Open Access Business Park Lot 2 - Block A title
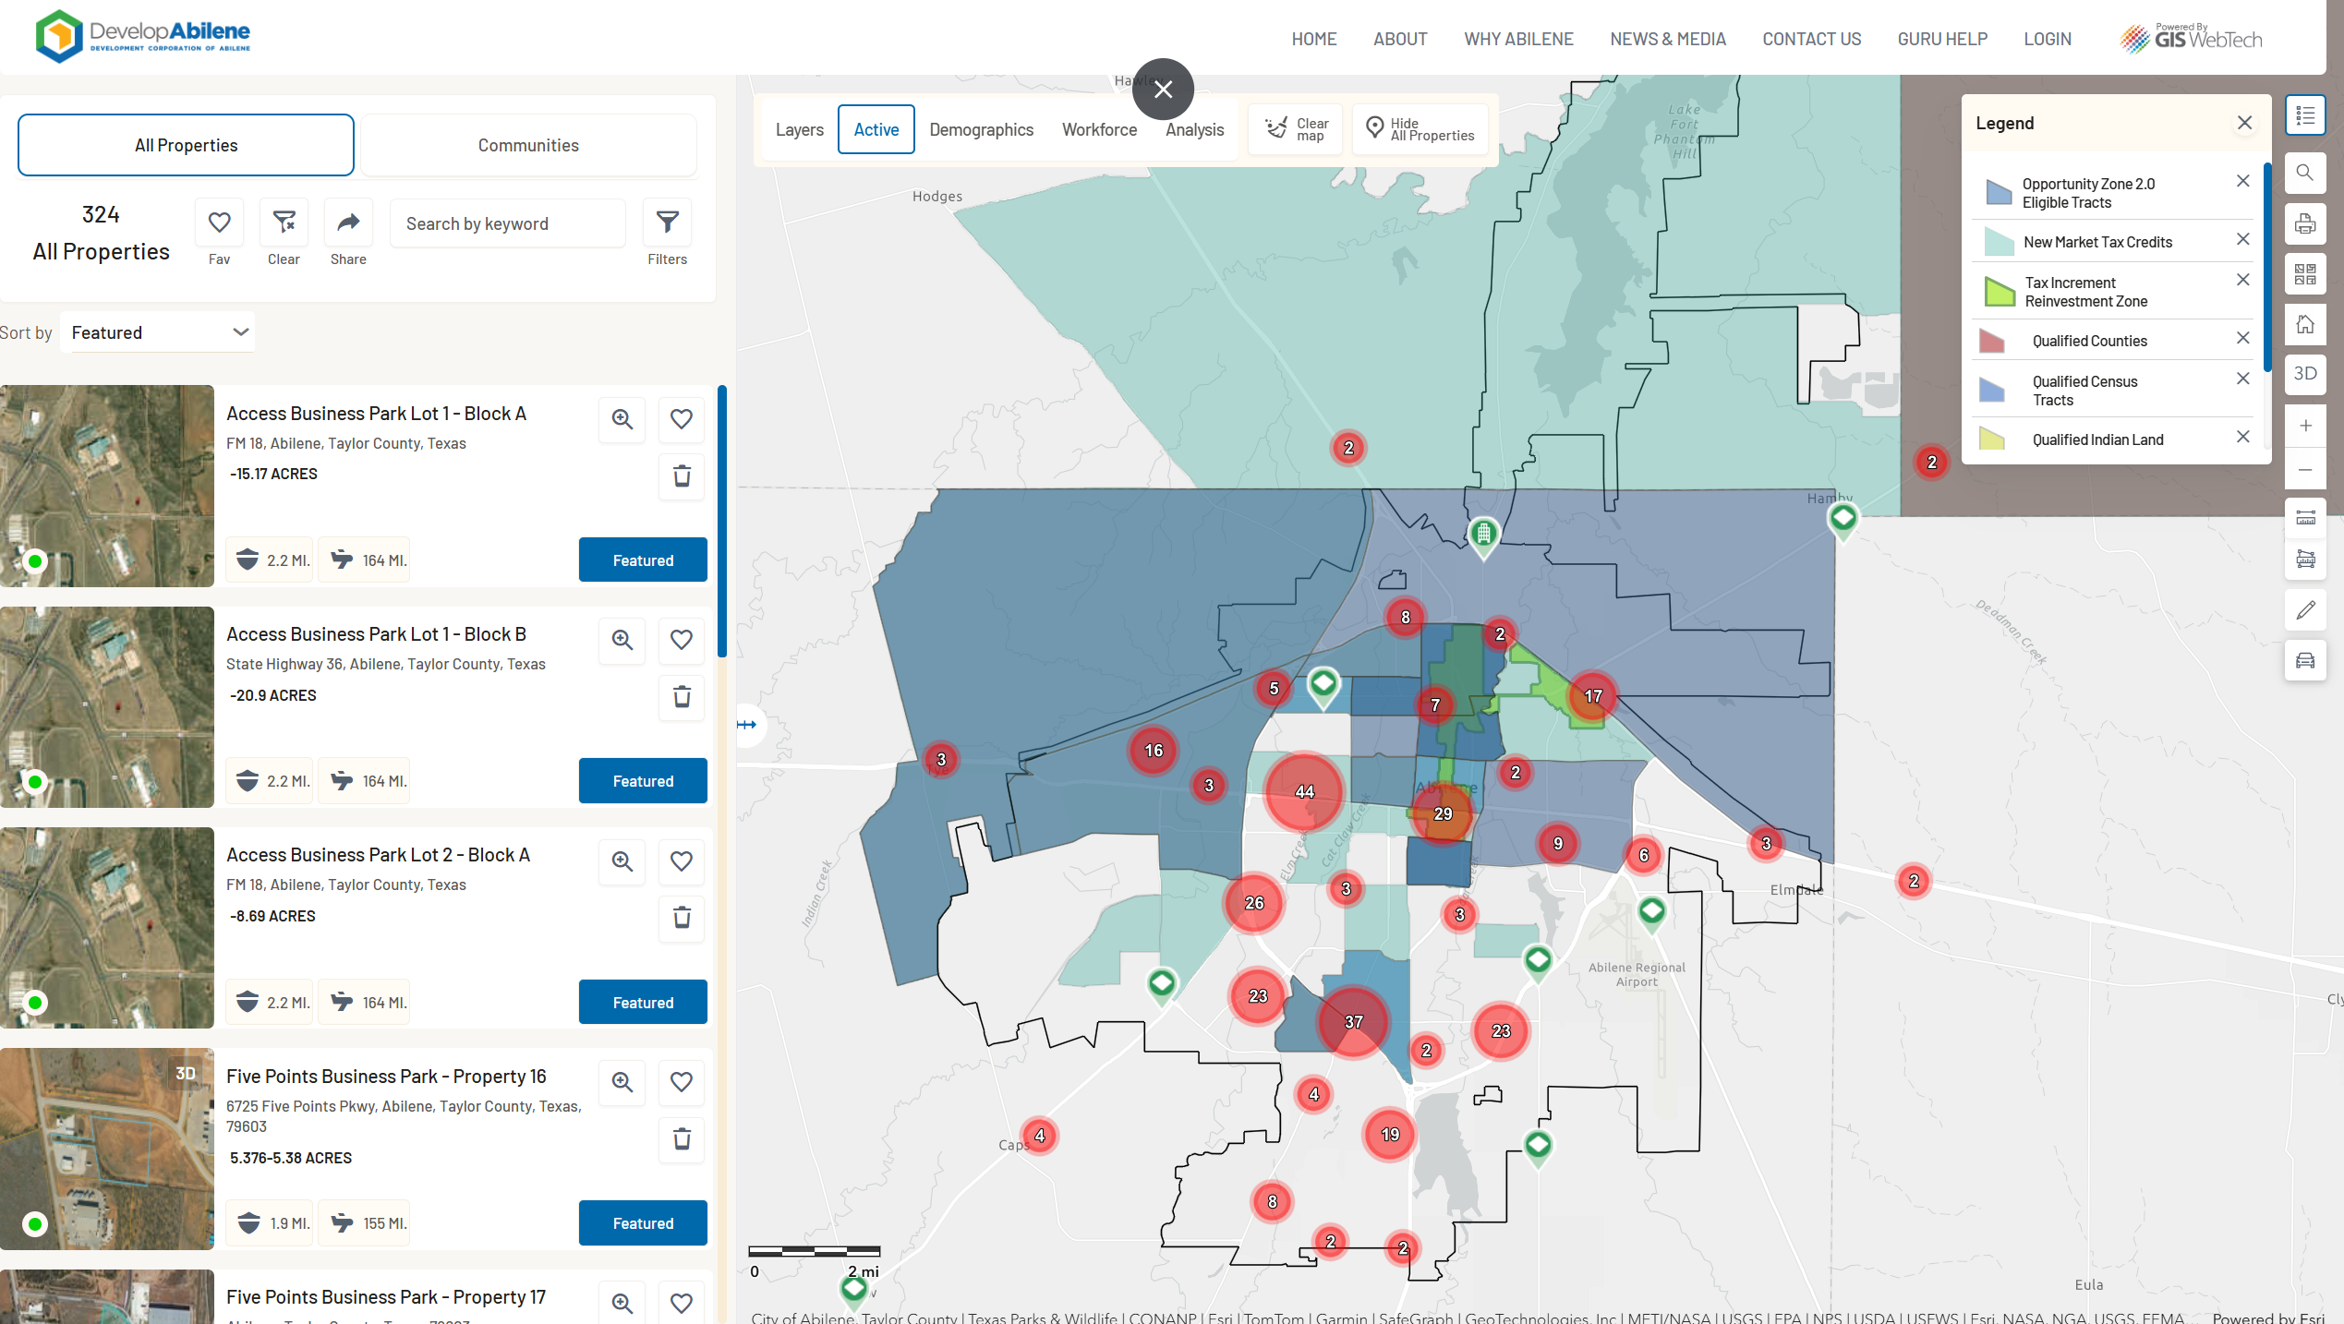Screen dimensions: 2344x1324 pos(378,855)
